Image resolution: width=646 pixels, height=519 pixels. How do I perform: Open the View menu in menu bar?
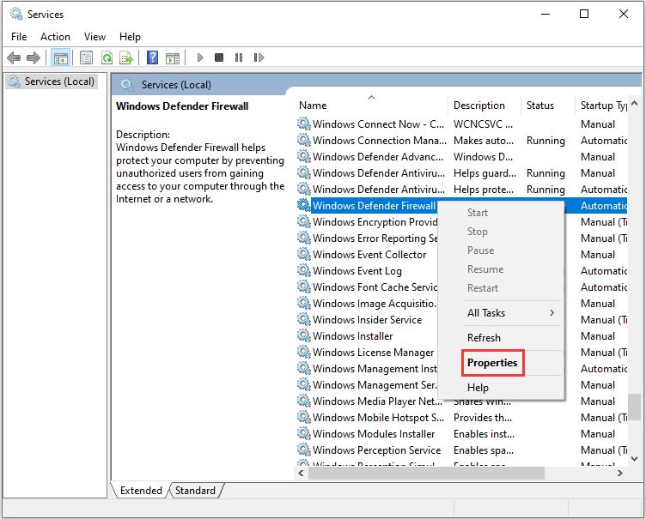[x=94, y=36]
